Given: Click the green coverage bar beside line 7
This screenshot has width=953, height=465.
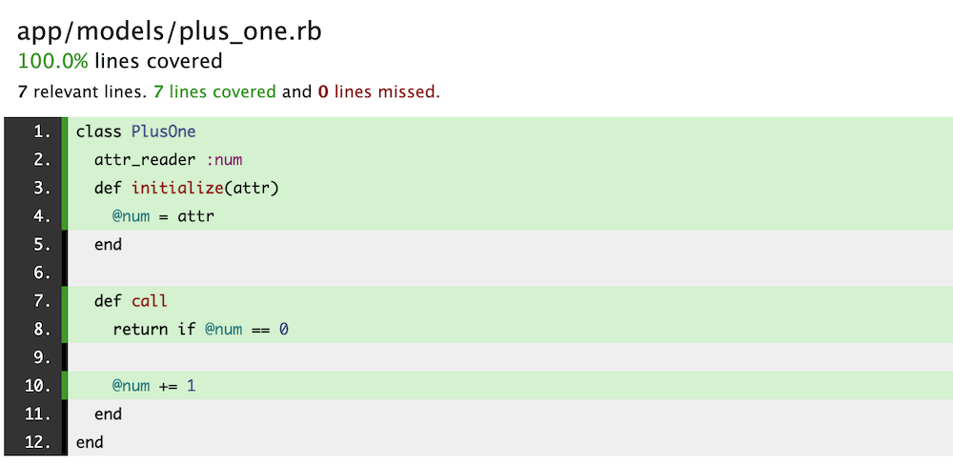Looking at the screenshot, I should tap(65, 301).
